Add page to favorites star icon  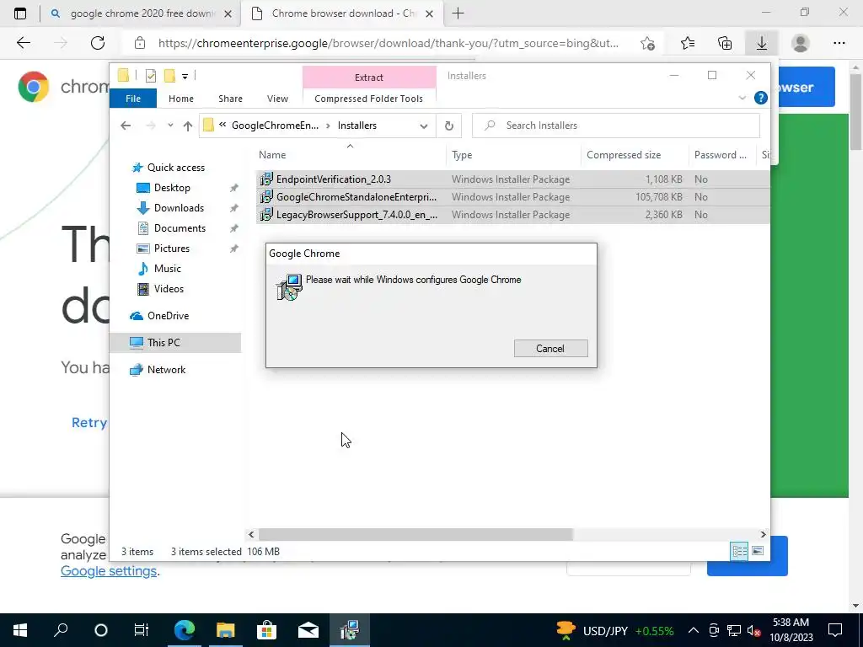point(648,43)
